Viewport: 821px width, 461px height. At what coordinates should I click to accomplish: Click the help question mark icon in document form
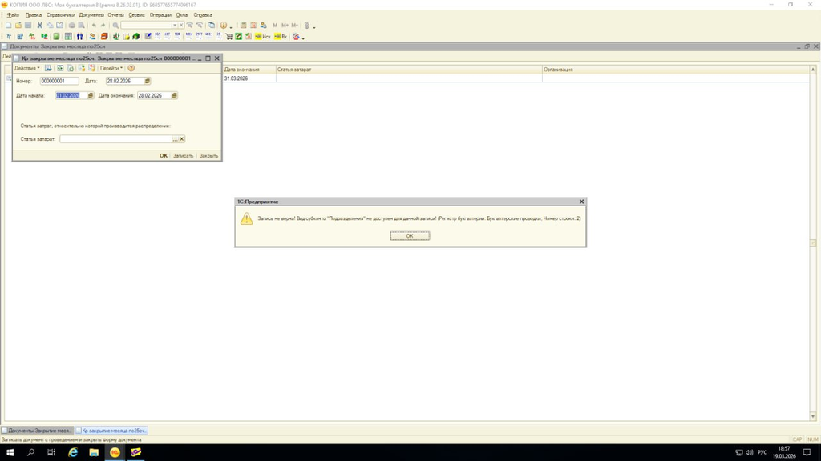tap(131, 68)
